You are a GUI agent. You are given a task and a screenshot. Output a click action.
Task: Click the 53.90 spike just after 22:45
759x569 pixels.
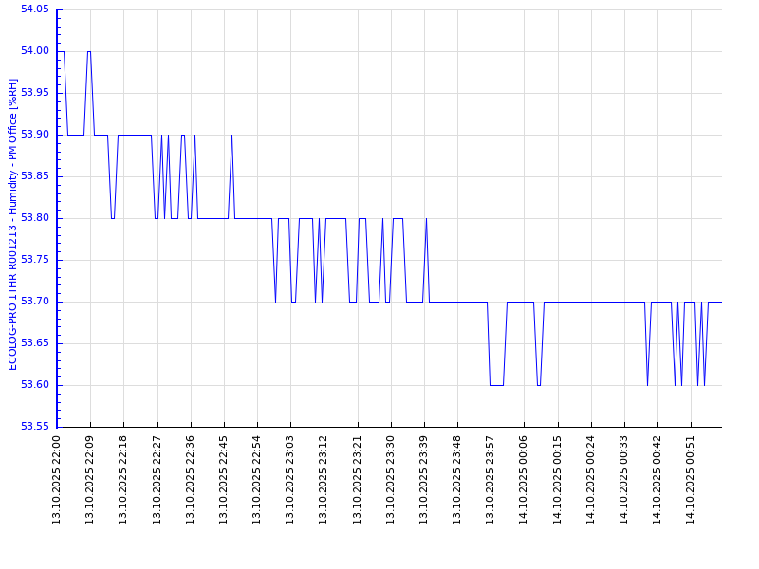click(x=231, y=136)
